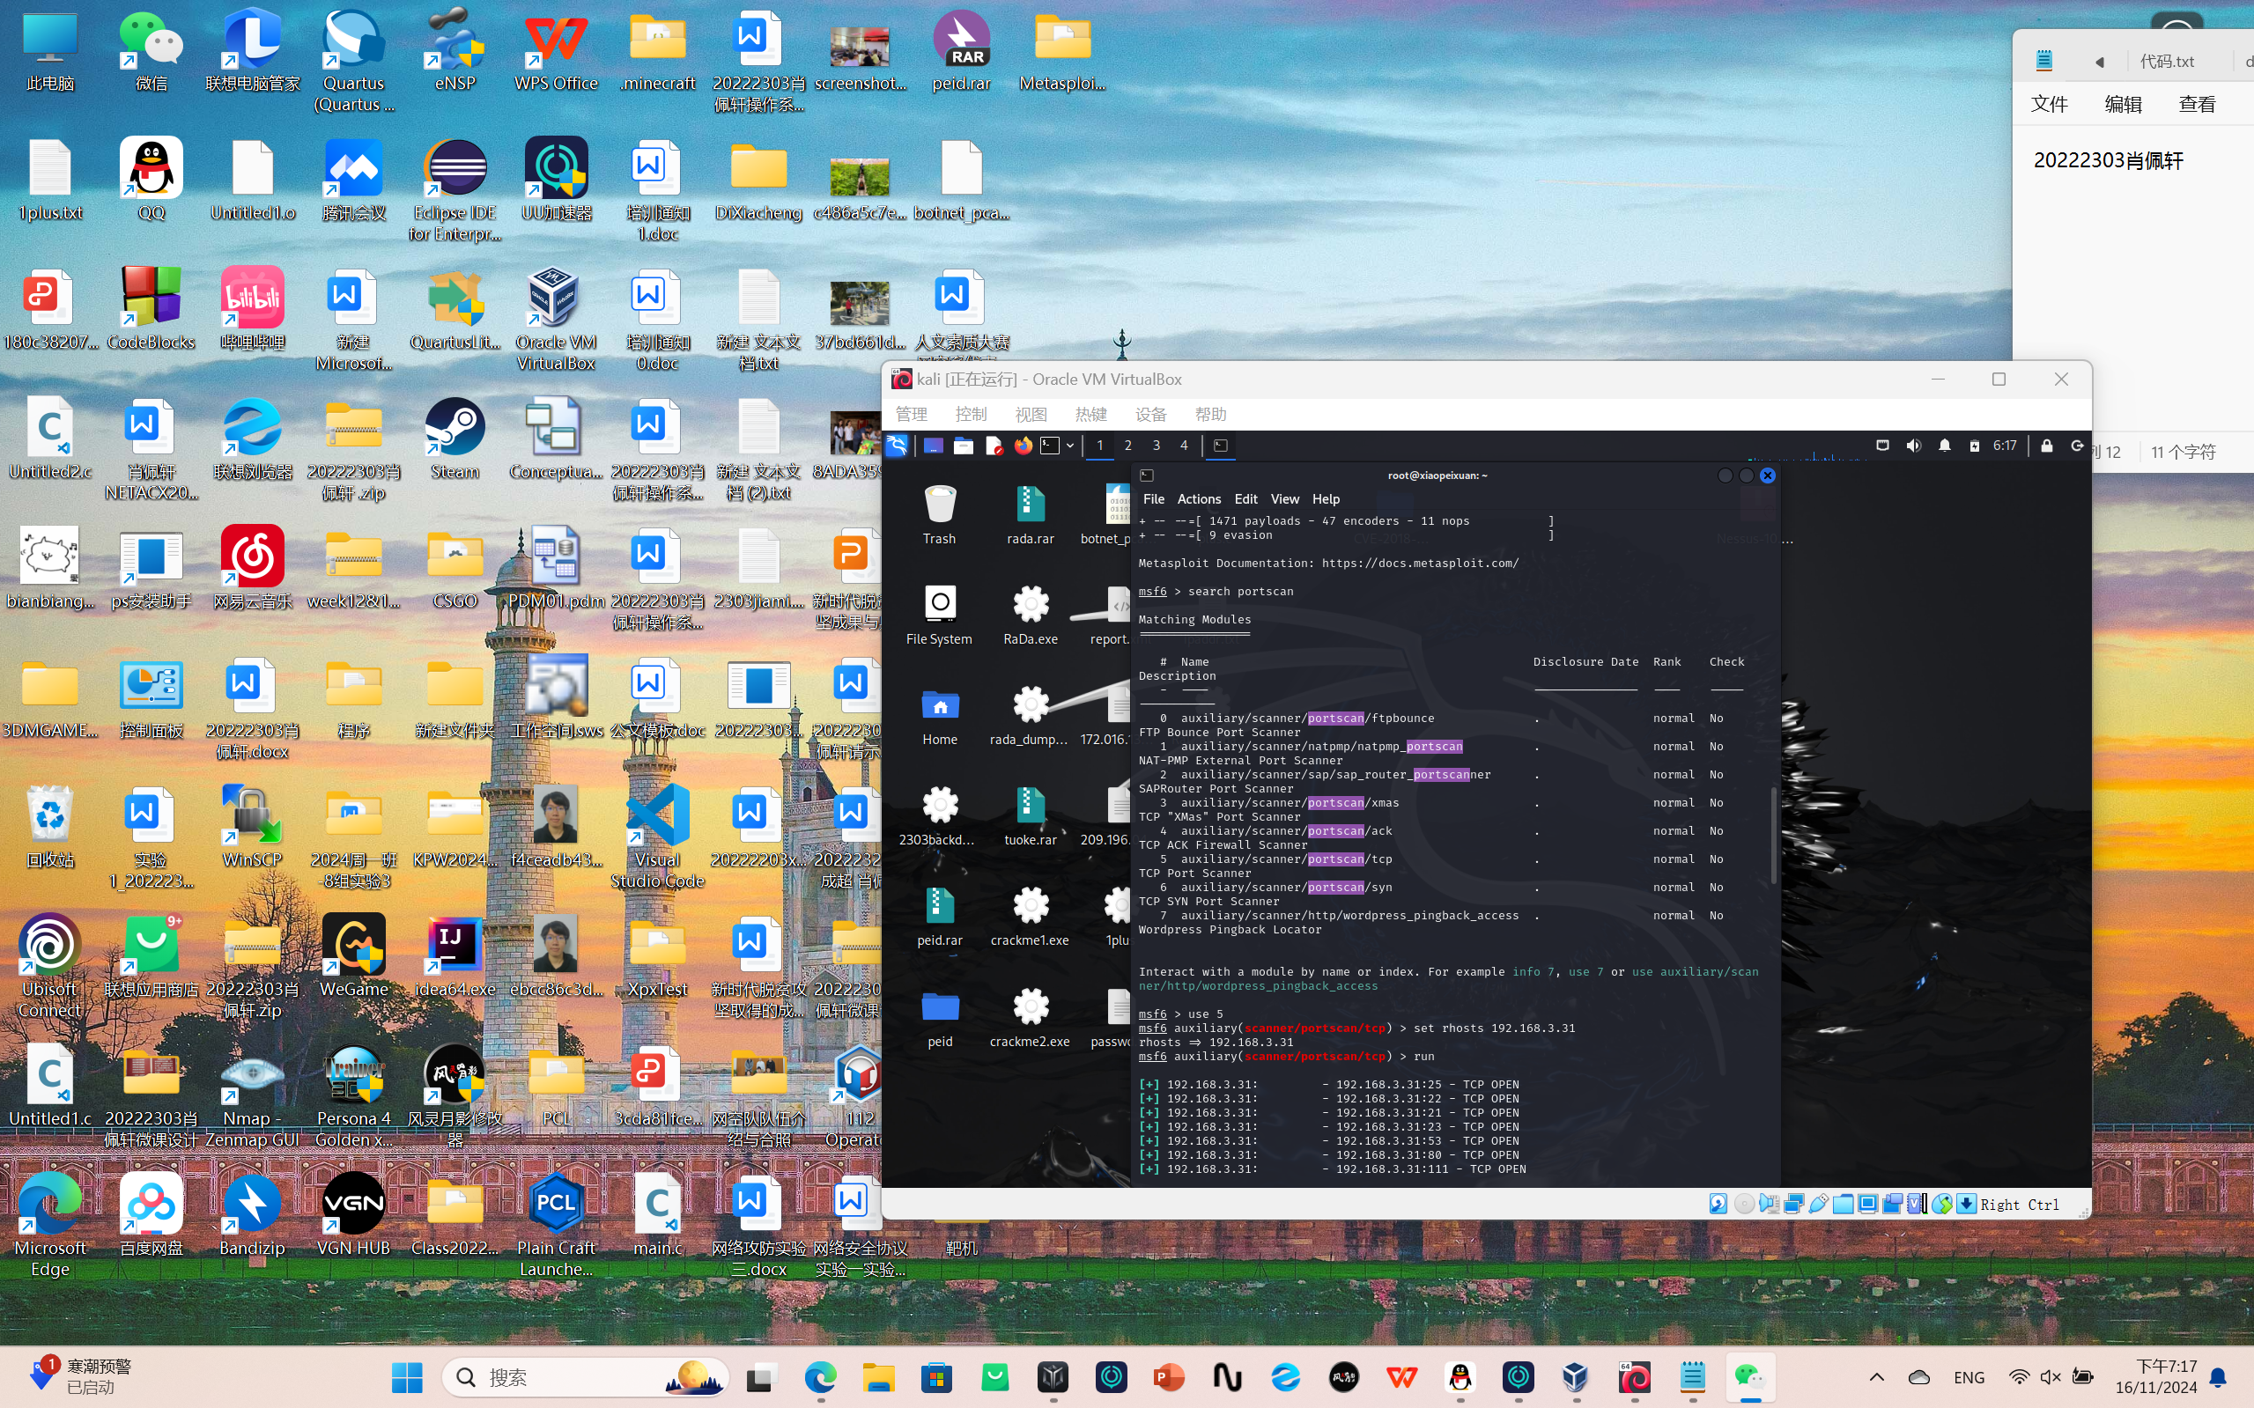Select crackme1.exe on Kali desktop
The width and height of the screenshot is (2254, 1408).
pyautogui.click(x=1031, y=918)
